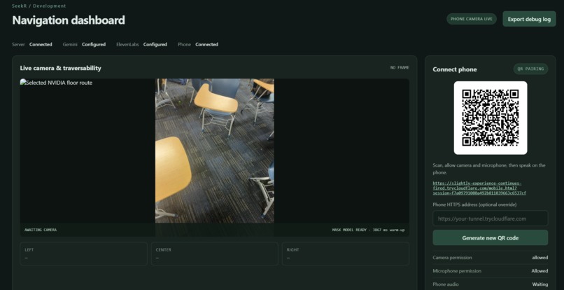Click the pairing QR code image

click(491, 118)
